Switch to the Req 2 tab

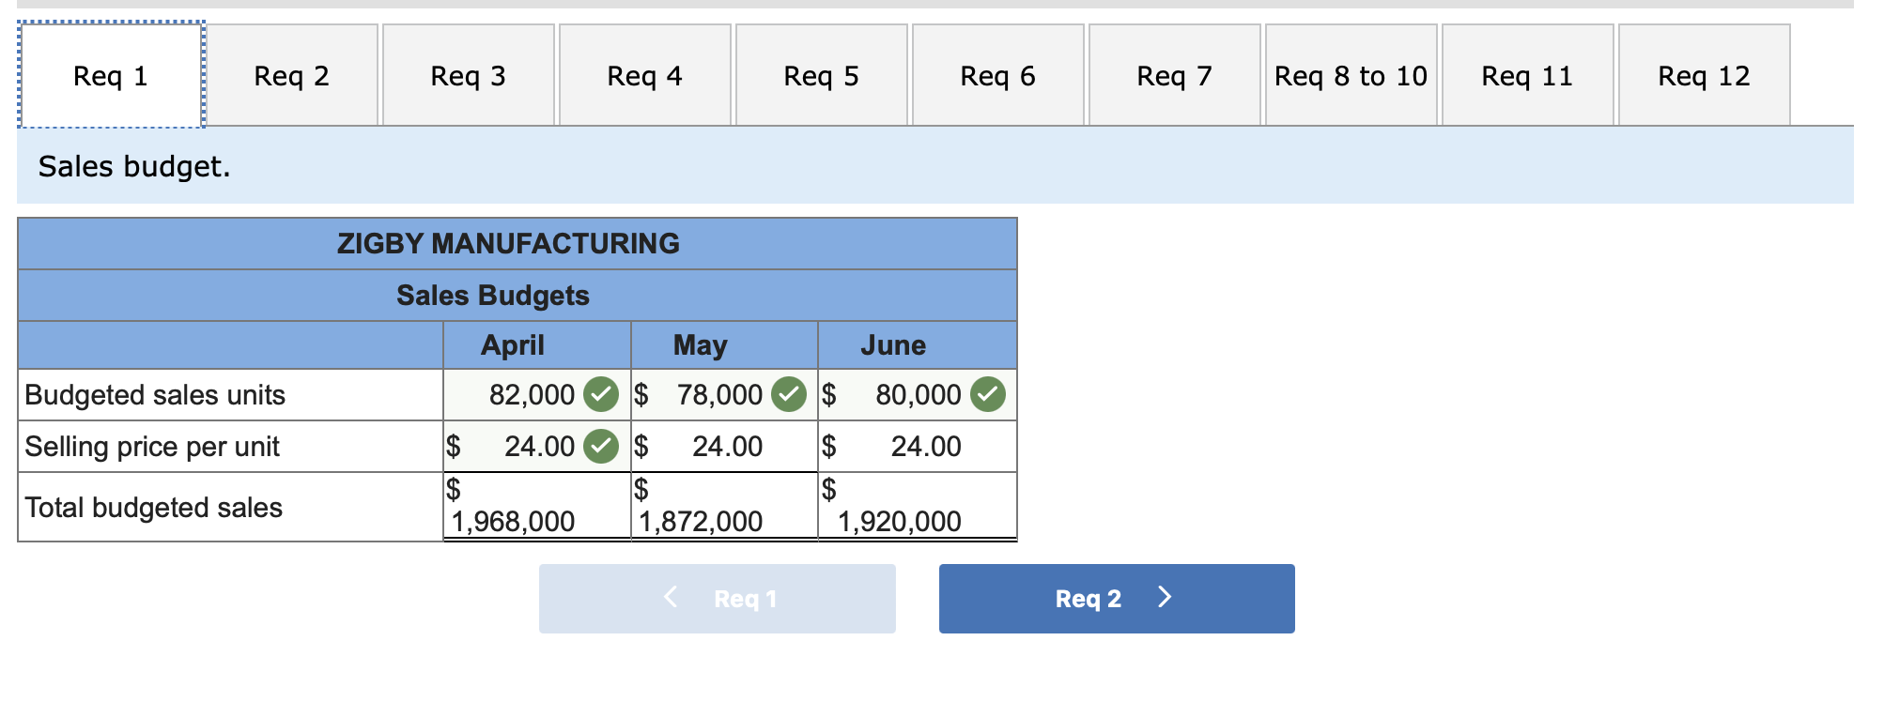(292, 75)
